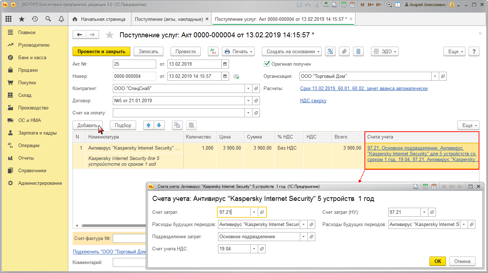Expand Подразделение затрат dropdown
488x273 pixels.
pos(304,236)
